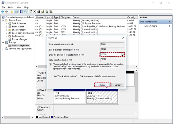173x124 pixels.
Task: Collapse the System Tools tree node
Action: tap(3, 20)
